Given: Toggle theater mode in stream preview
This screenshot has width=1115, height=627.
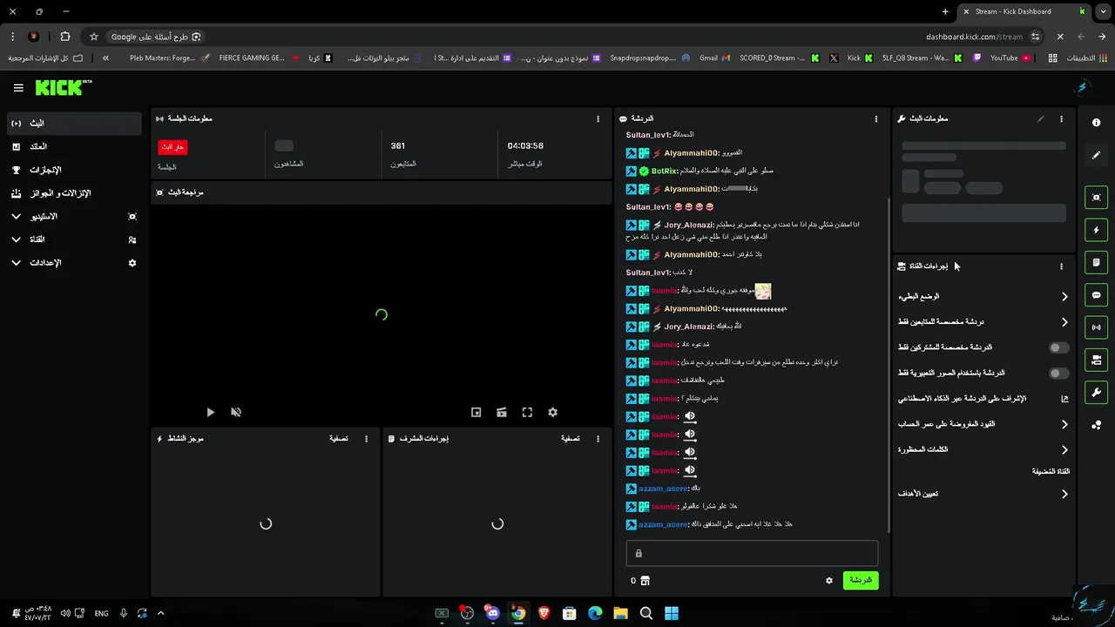Looking at the screenshot, I should [x=502, y=413].
